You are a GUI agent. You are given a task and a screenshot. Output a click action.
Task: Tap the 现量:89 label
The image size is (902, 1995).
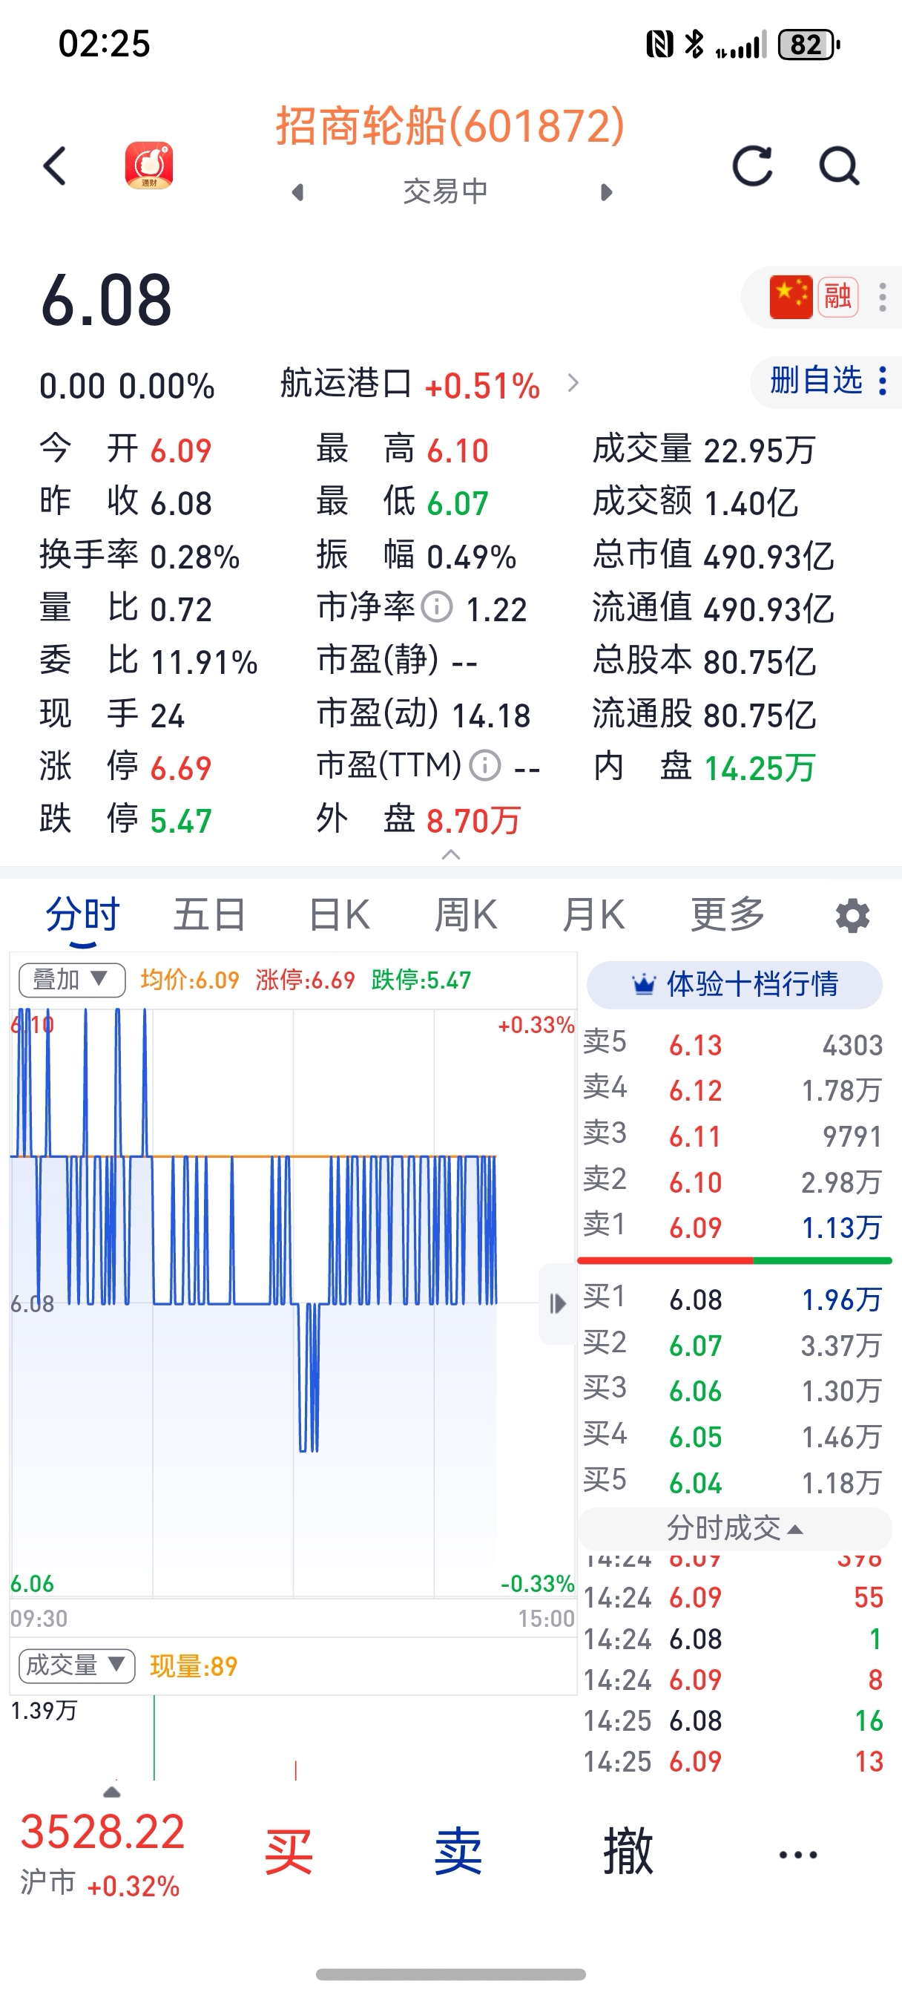194,1666
